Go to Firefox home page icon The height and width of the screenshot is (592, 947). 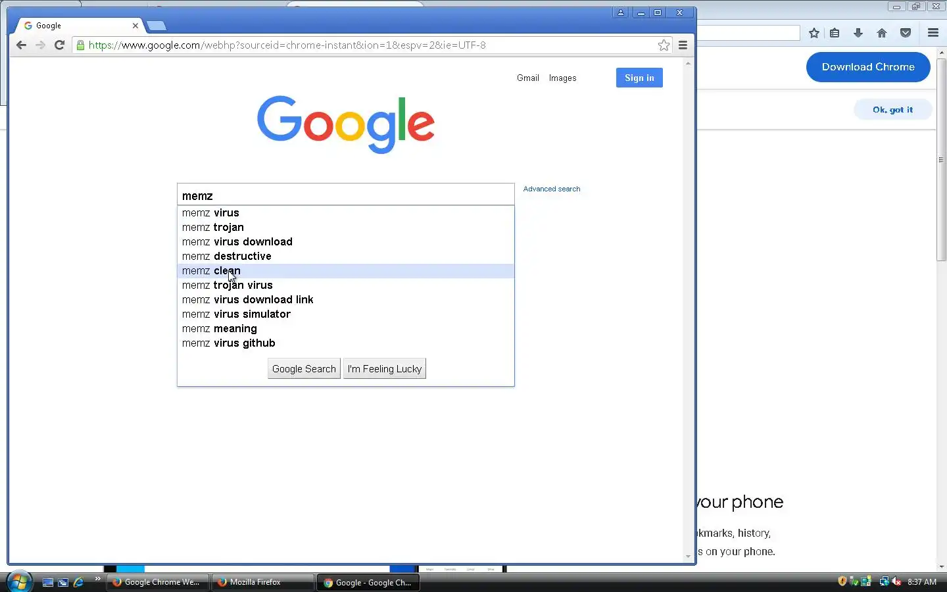(882, 33)
